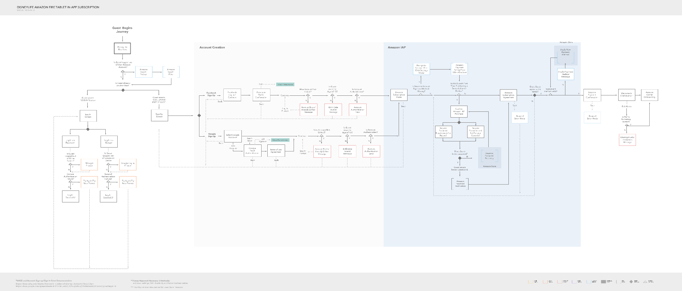Select the Amazon Subscription Agreement box
Viewport: 682px width, 291px height.
[508, 95]
